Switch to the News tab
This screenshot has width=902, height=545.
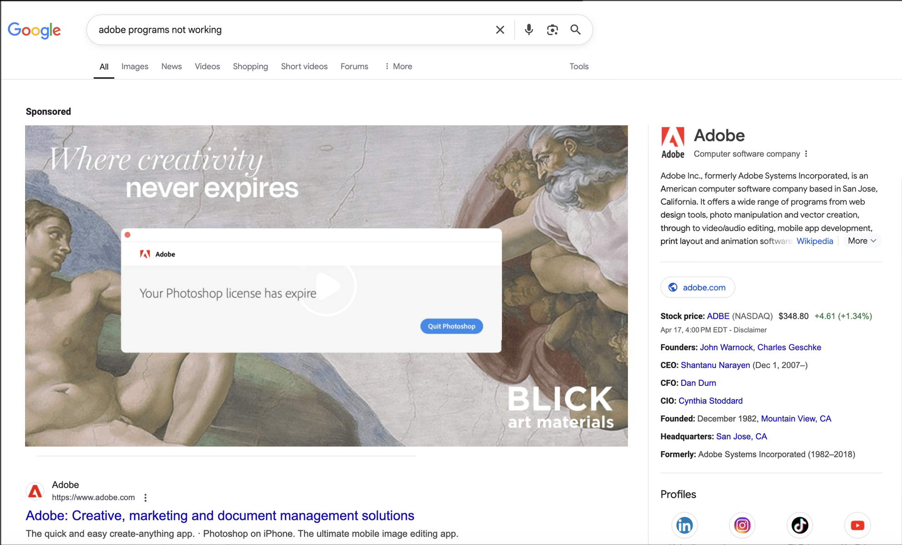(171, 67)
